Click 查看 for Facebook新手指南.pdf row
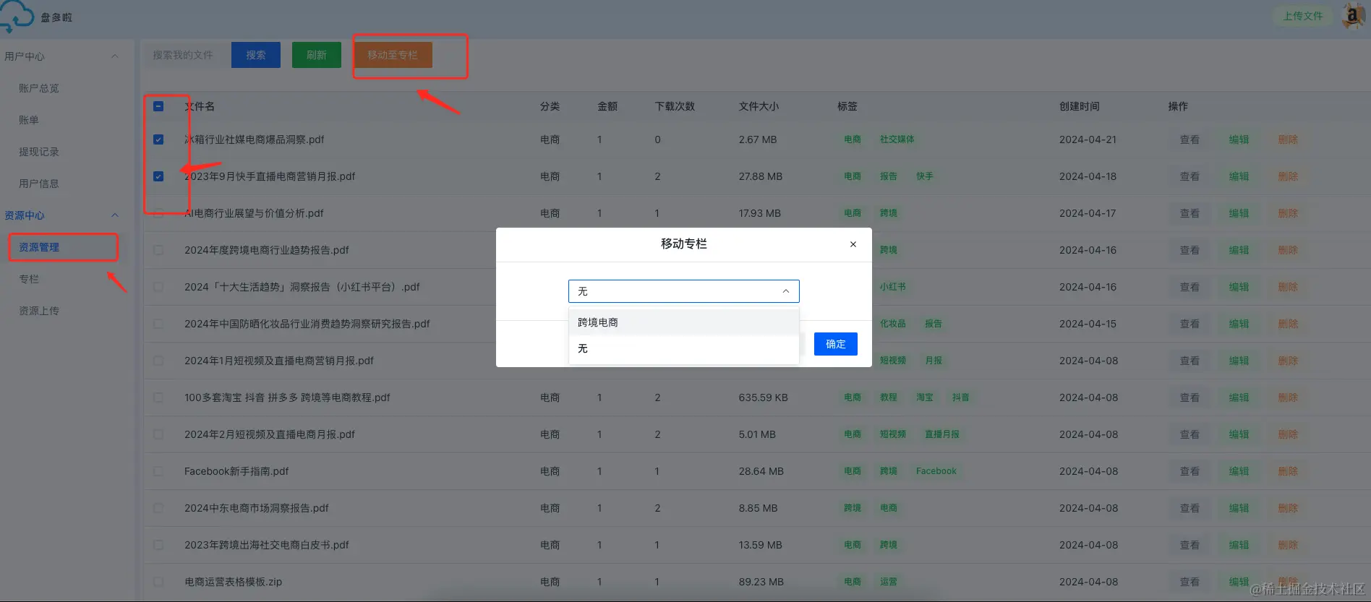The height and width of the screenshot is (602, 1371). tap(1190, 471)
